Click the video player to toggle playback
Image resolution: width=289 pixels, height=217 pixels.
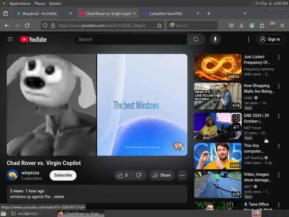(x=97, y=105)
